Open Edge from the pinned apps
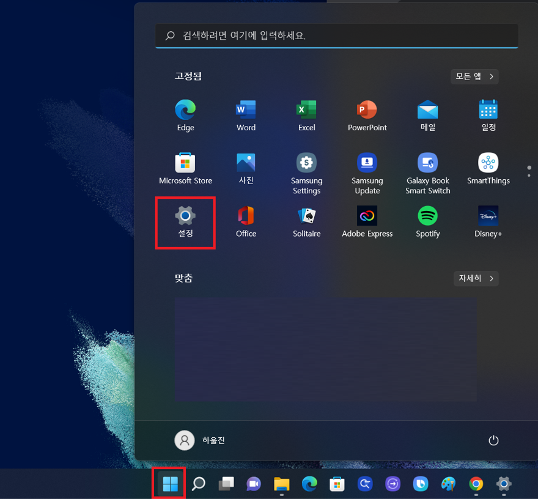 (x=185, y=116)
